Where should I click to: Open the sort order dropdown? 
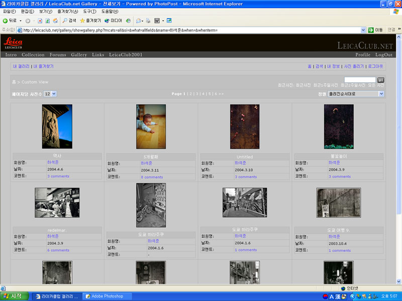(356, 94)
